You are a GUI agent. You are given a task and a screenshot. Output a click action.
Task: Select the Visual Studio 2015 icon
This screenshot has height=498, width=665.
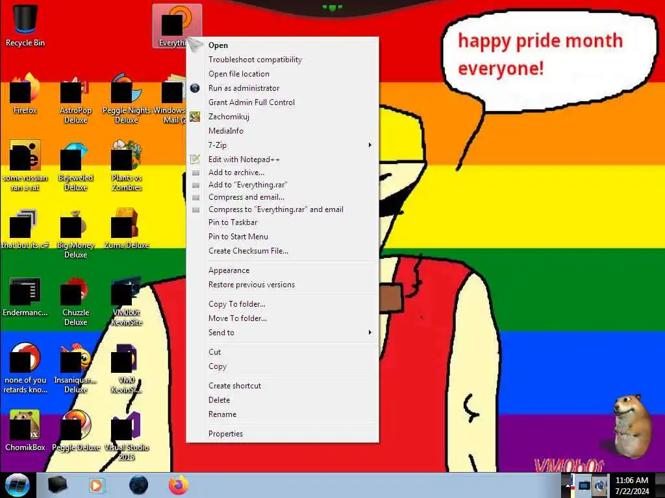coord(127,435)
